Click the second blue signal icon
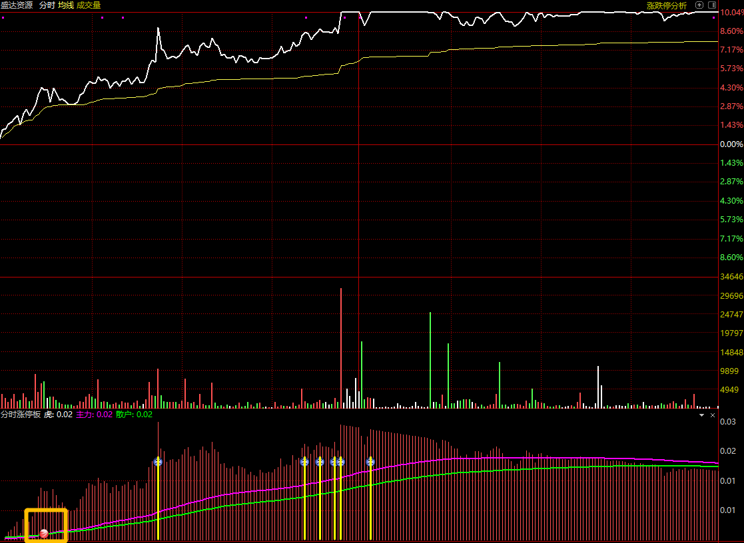Viewport: 744px width, 543px height. [x=304, y=461]
